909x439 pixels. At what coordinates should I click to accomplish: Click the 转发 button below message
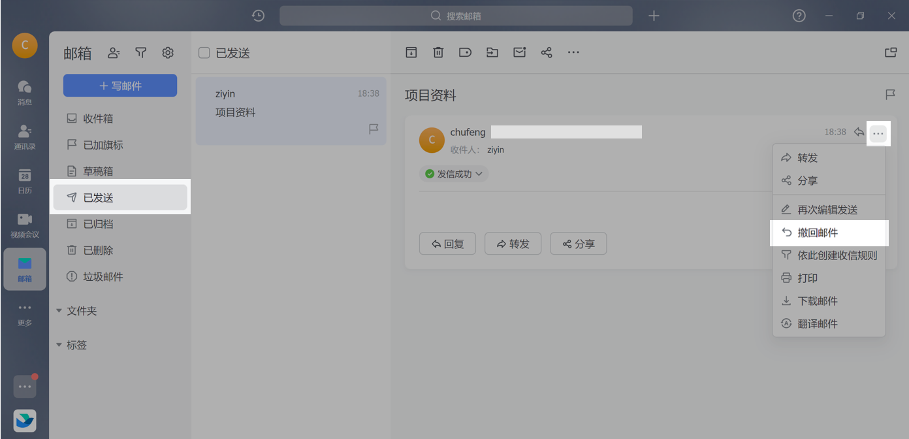coord(513,244)
